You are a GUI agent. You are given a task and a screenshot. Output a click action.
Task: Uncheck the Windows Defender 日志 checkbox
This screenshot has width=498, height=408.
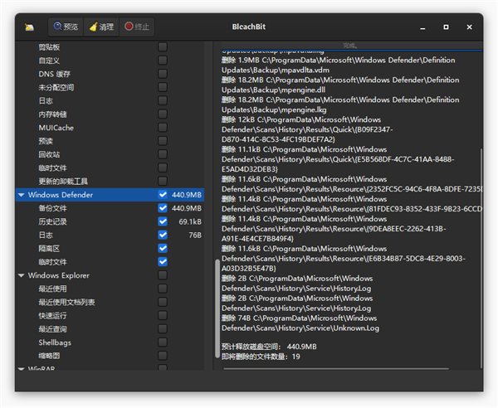point(163,235)
